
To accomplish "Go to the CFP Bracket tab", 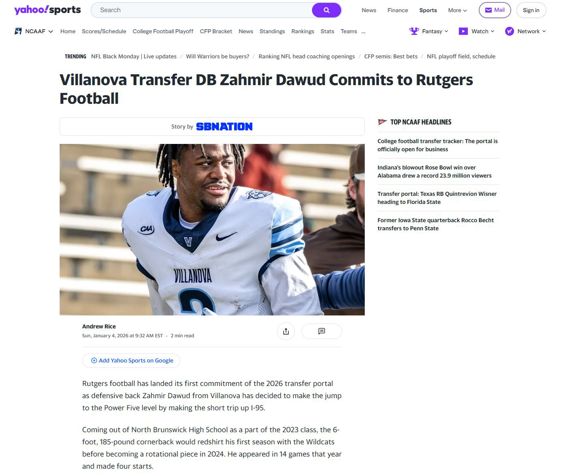I will point(216,31).
